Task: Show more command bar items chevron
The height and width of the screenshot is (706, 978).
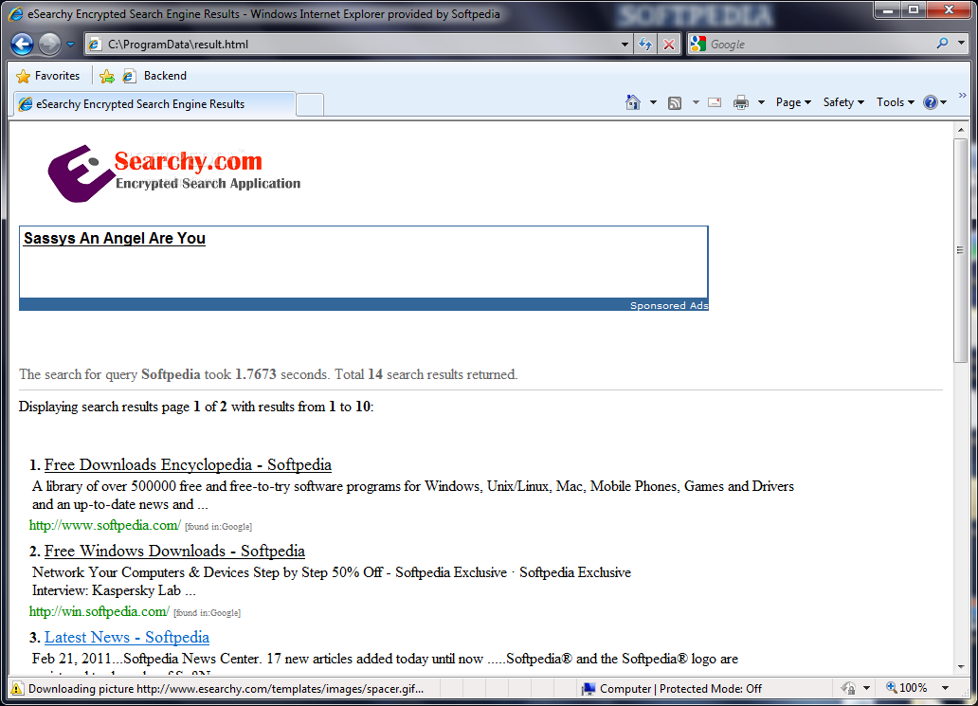Action: (963, 96)
